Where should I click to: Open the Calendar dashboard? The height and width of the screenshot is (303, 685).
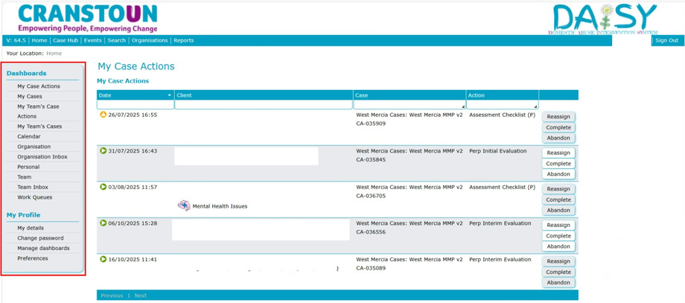click(x=29, y=137)
